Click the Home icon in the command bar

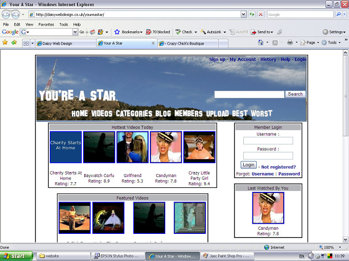click(x=260, y=42)
